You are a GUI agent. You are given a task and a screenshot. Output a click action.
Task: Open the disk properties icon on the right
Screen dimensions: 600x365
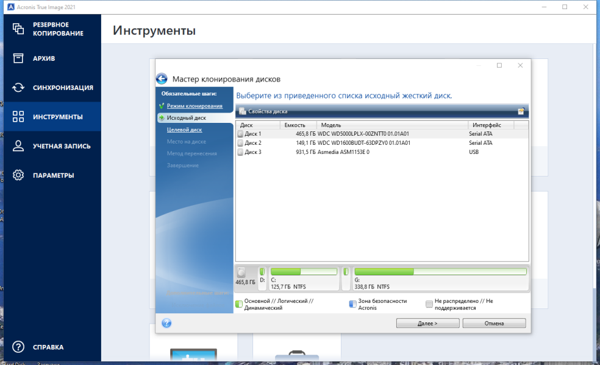pos(521,111)
